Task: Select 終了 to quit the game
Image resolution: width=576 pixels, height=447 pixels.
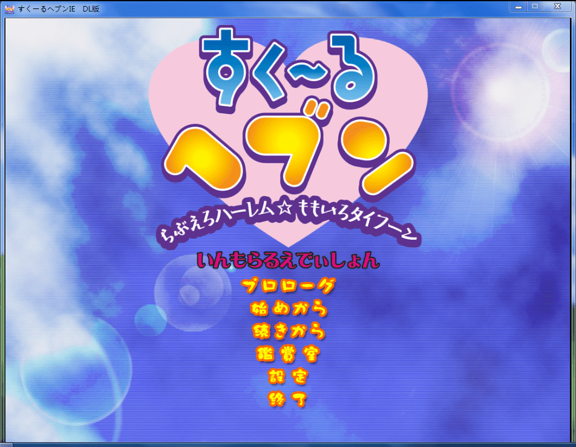Action: [x=288, y=399]
